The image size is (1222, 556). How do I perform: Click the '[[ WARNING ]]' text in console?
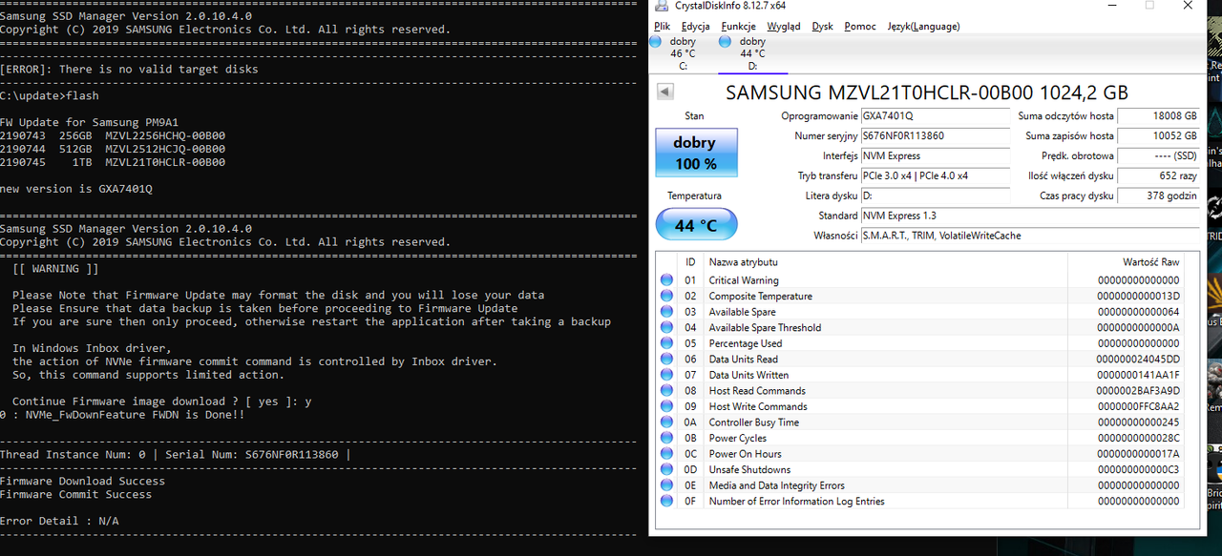point(55,269)
